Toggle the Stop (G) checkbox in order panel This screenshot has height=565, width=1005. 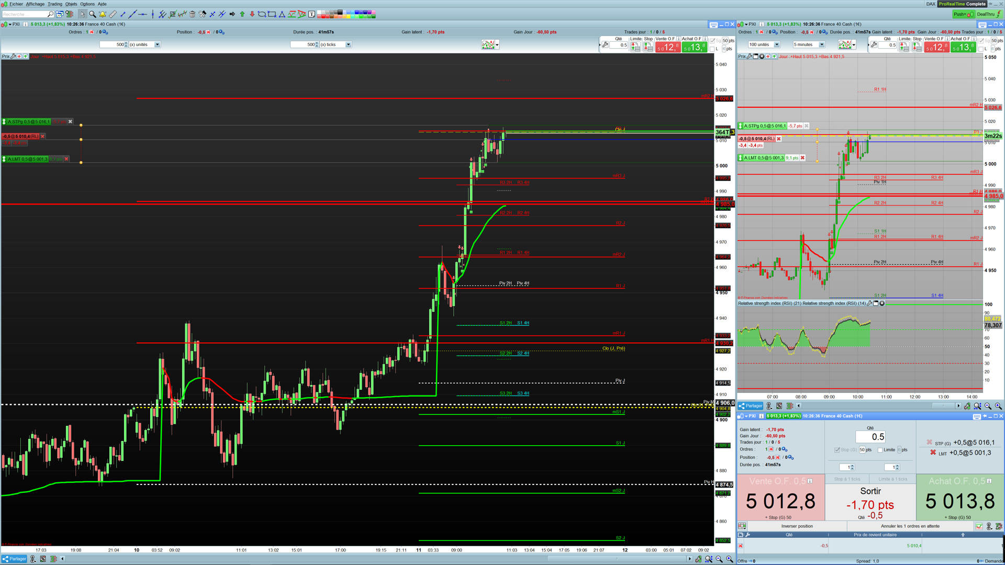[x=837, y=450]
